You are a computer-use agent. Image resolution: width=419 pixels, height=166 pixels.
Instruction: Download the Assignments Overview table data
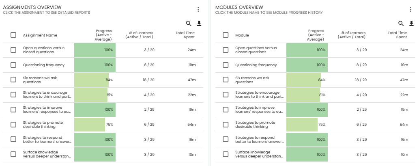(199, 24)
